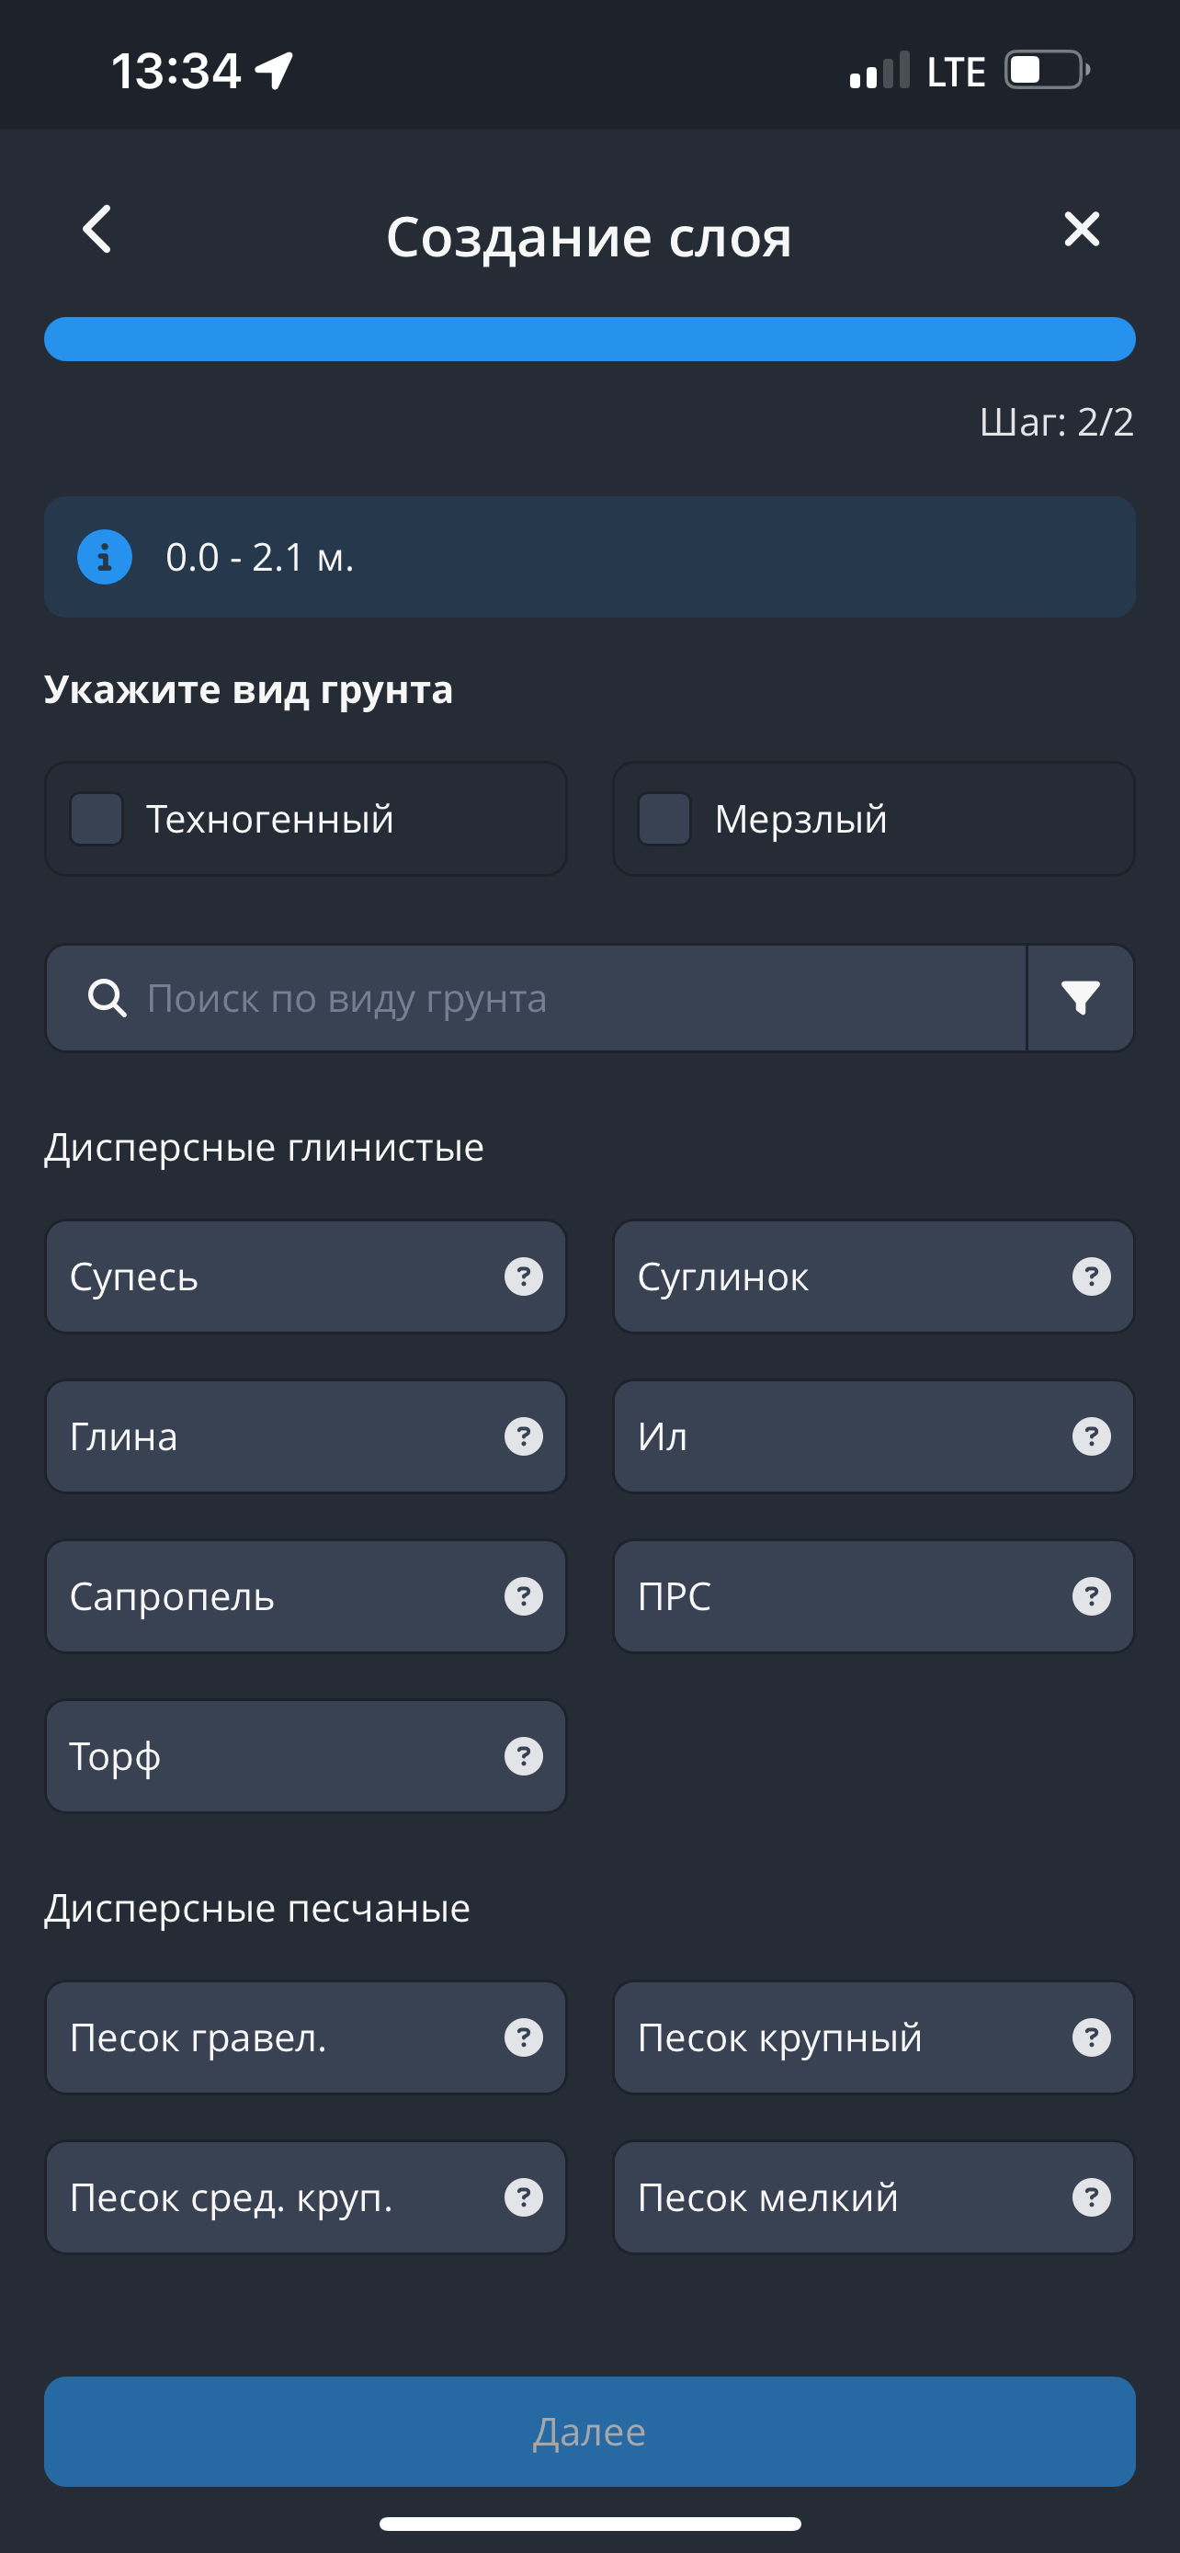This screenshot has height=2553, width=1180.
Task: Toggle the Мерзлый checkbox
Action: [664, 819]
